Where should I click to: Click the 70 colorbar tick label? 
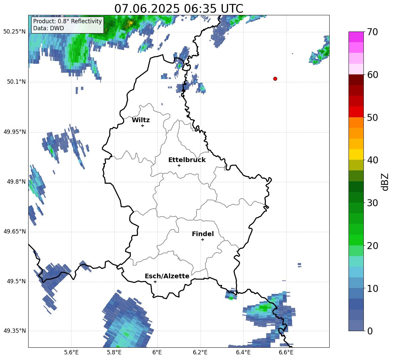(372, 32)
